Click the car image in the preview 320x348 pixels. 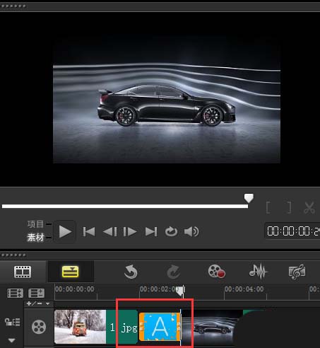[x=167, y=106]
